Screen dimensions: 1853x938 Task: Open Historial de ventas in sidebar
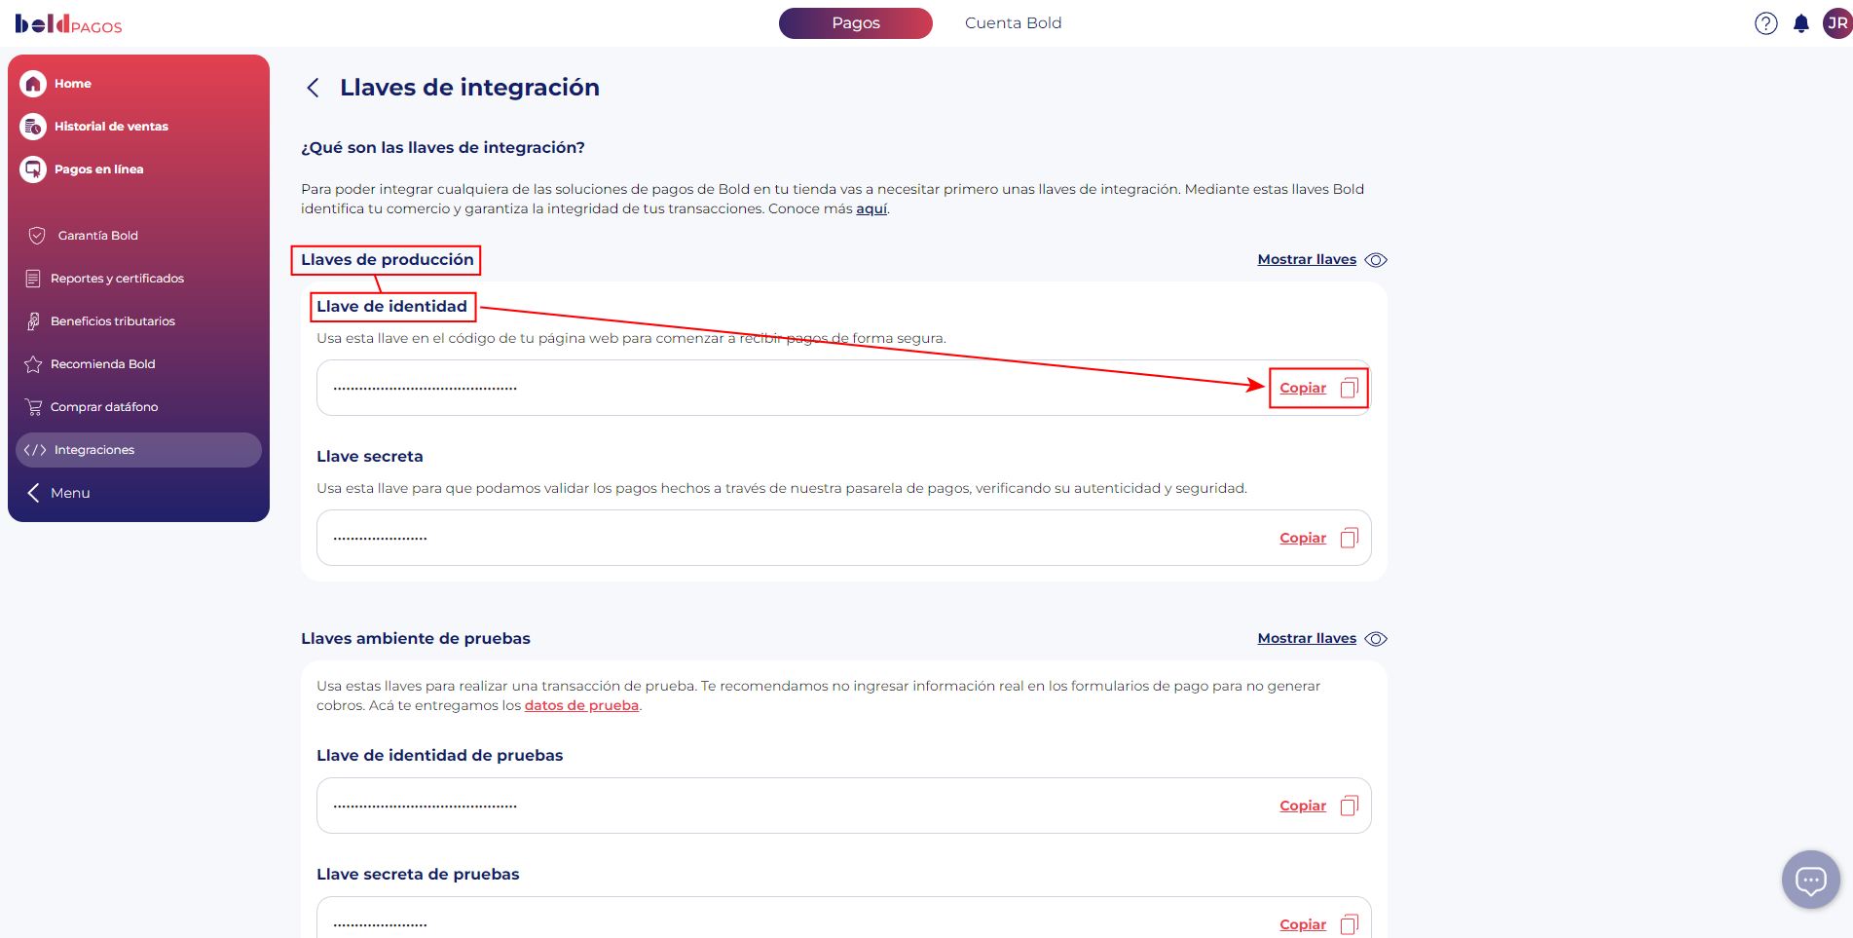pyautogui.click(x=111, y=127)
